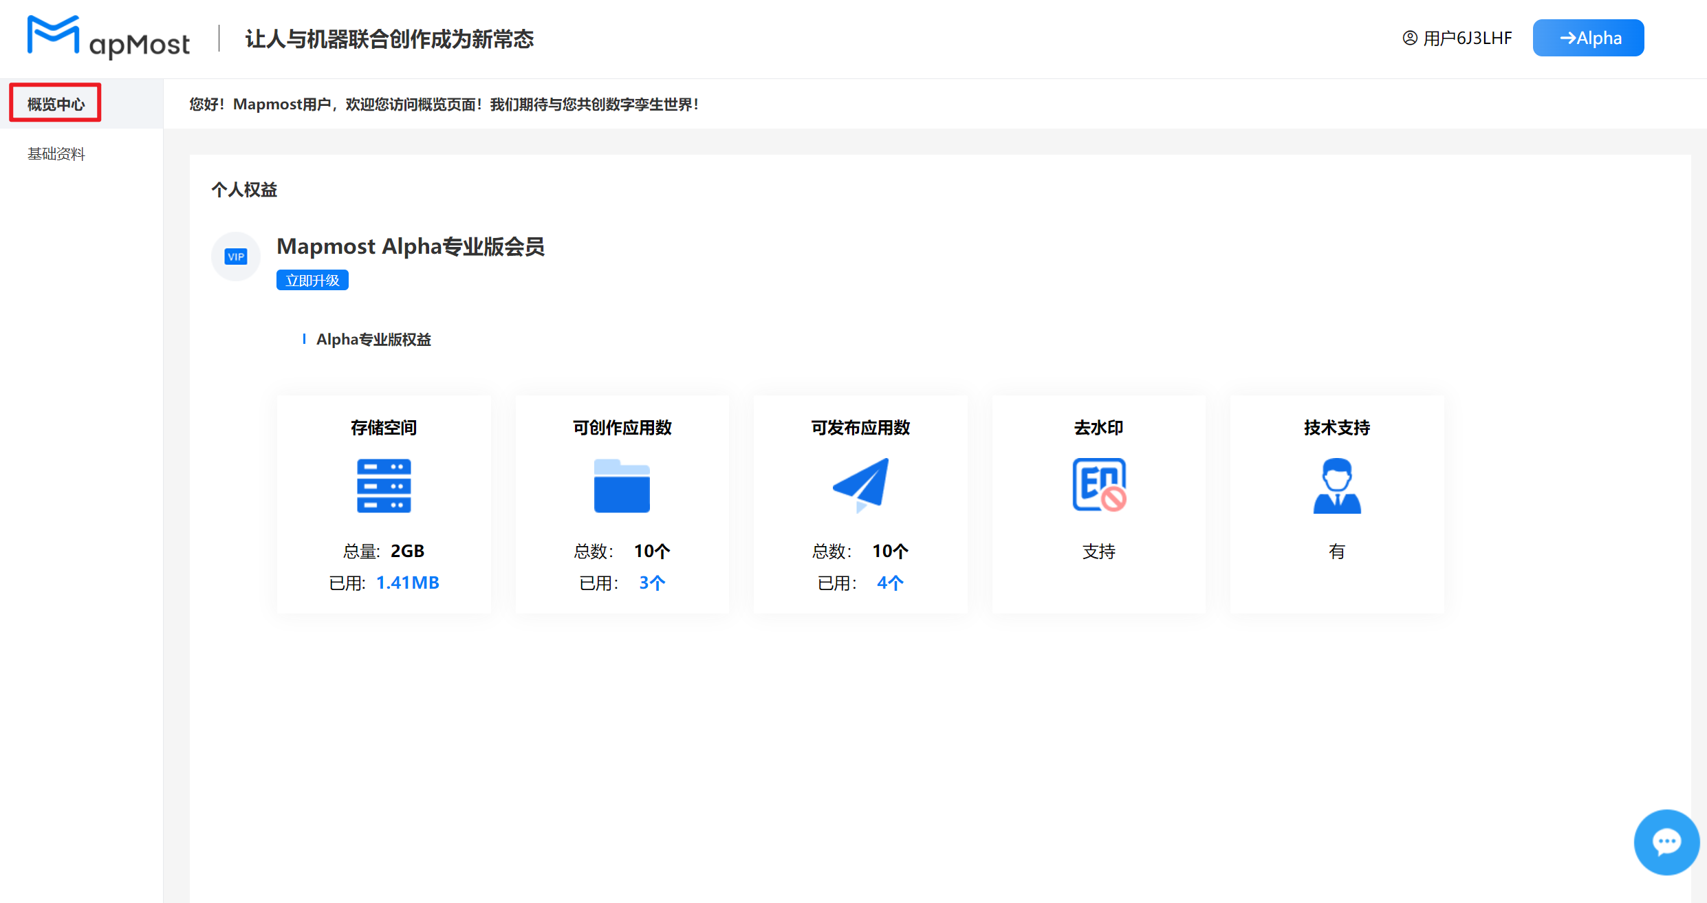Click the 存储空间 card title
This screenshot has width=1707, height=903.
pos(384,428)
